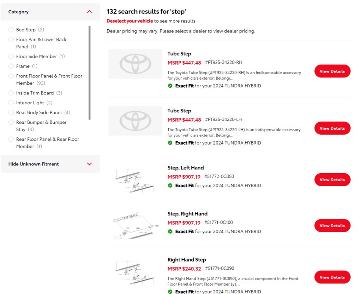Select the Interior Light category filter
The image size is (361, 294).
11,103
